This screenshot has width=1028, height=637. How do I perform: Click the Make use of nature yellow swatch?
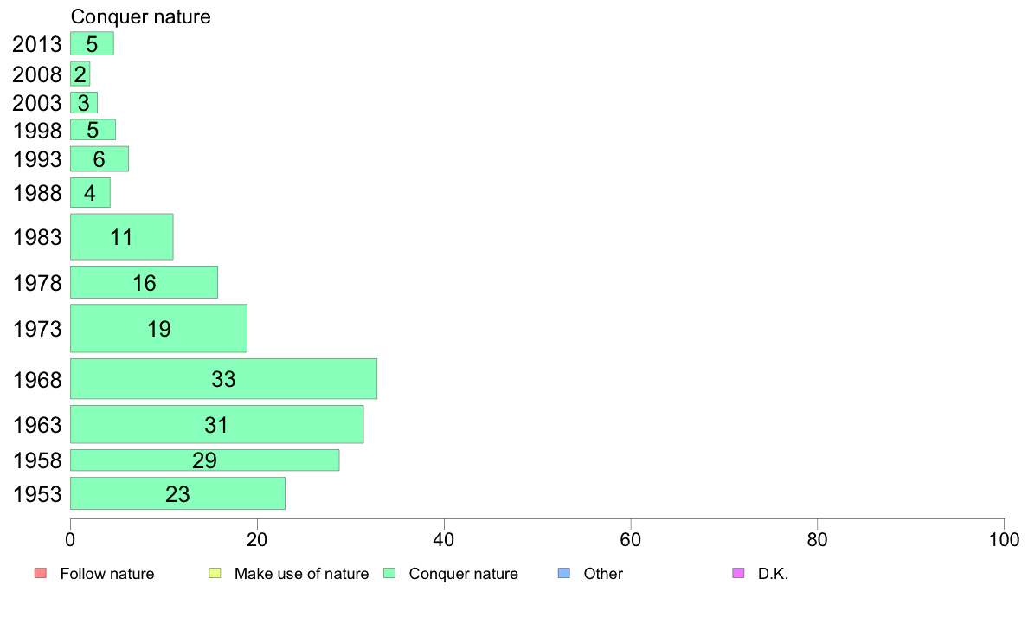(x=215, y=573)
